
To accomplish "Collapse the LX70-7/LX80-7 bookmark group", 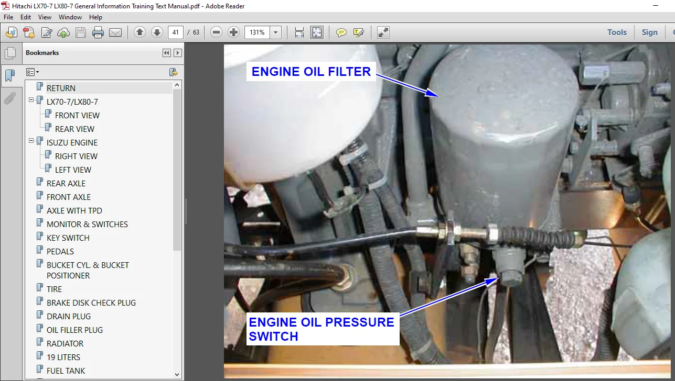I will 31,100.
